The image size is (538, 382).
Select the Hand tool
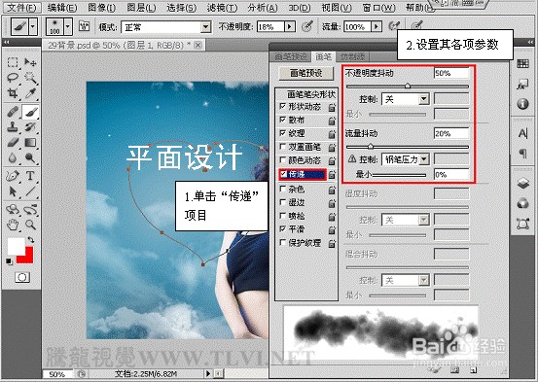tap(13, 225)
